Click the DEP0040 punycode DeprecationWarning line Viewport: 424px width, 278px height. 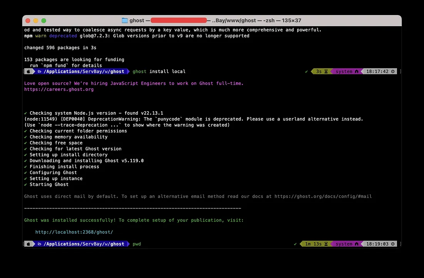pos(193,119)
